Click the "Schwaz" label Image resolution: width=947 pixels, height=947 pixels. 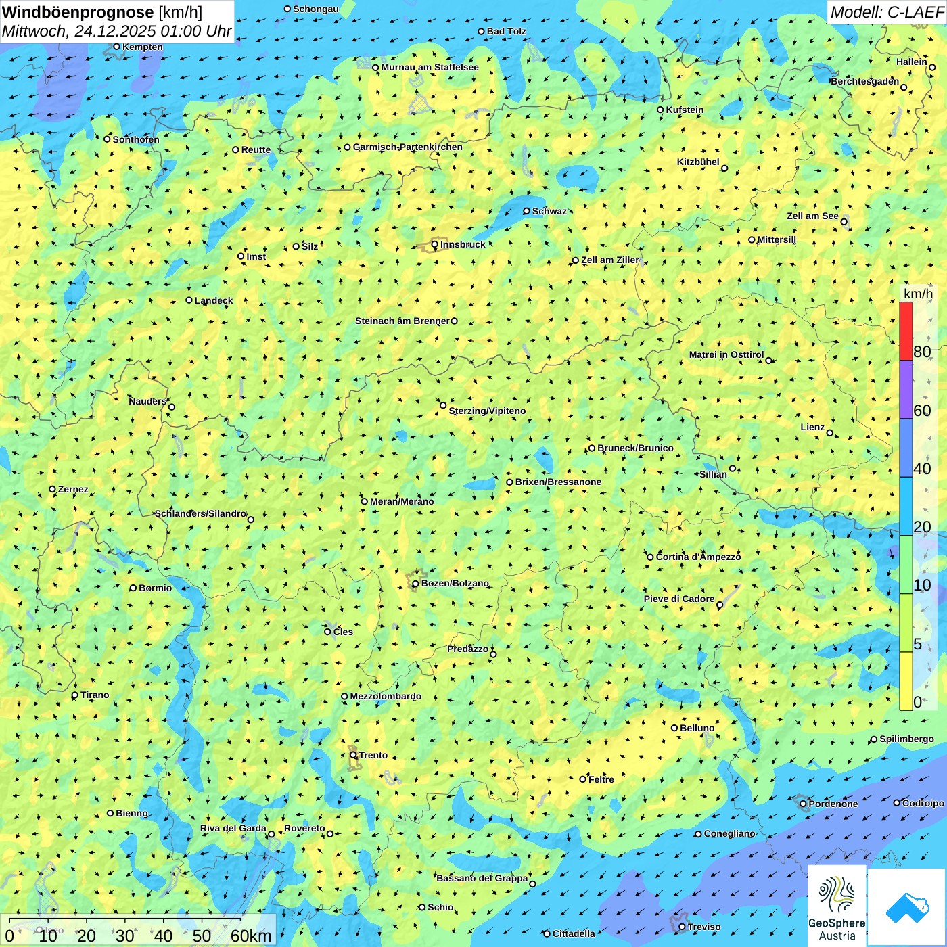[x=549, y=211]
